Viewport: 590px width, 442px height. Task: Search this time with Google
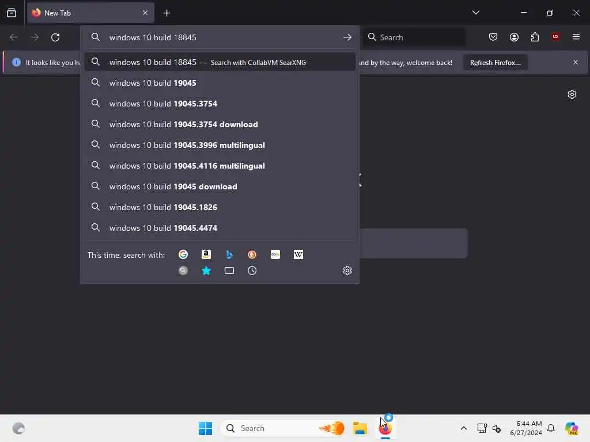tap(183, 255)
